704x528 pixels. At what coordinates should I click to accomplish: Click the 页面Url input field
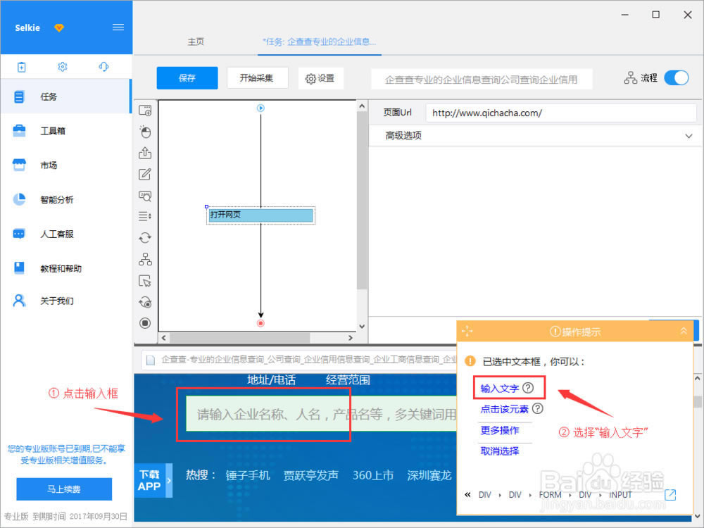tap(560, 113)
